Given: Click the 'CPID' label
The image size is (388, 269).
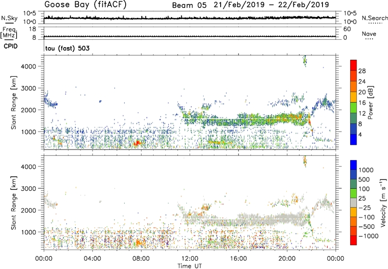Looking at the screenshot, I should tap(11, 46).
